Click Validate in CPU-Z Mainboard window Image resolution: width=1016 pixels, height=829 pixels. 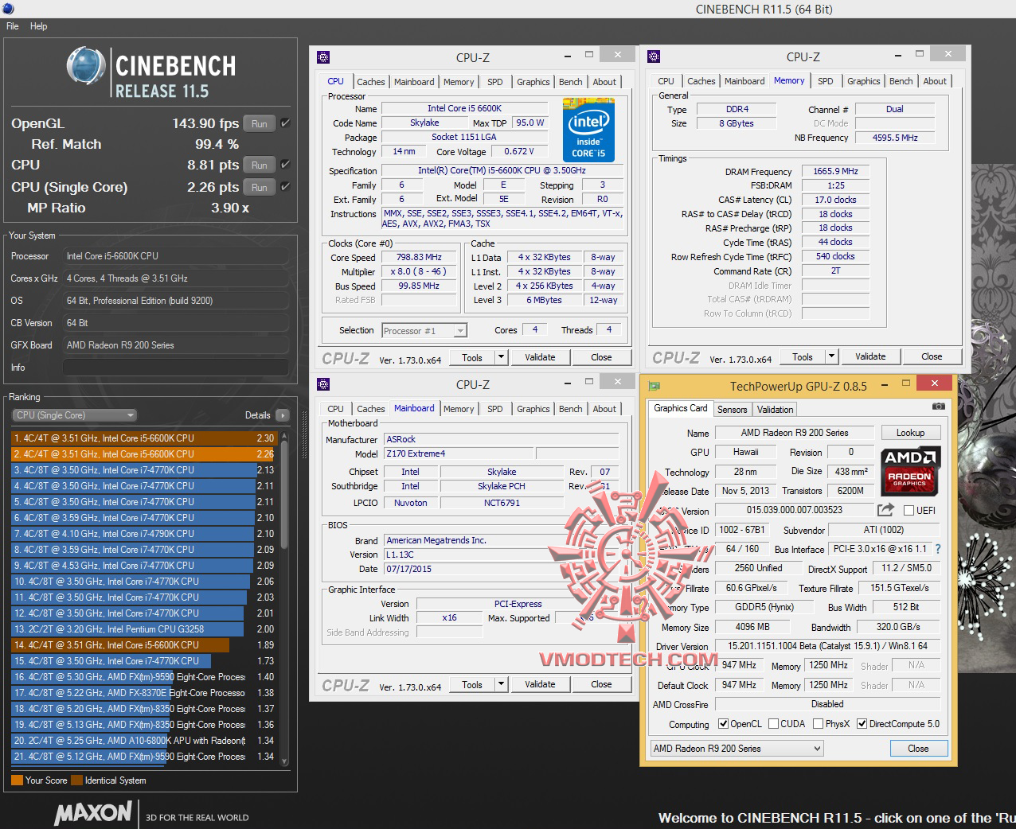point(540,684)
